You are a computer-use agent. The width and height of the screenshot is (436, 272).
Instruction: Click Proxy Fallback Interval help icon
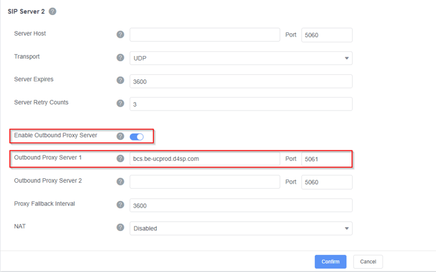(x=120, y=205)
